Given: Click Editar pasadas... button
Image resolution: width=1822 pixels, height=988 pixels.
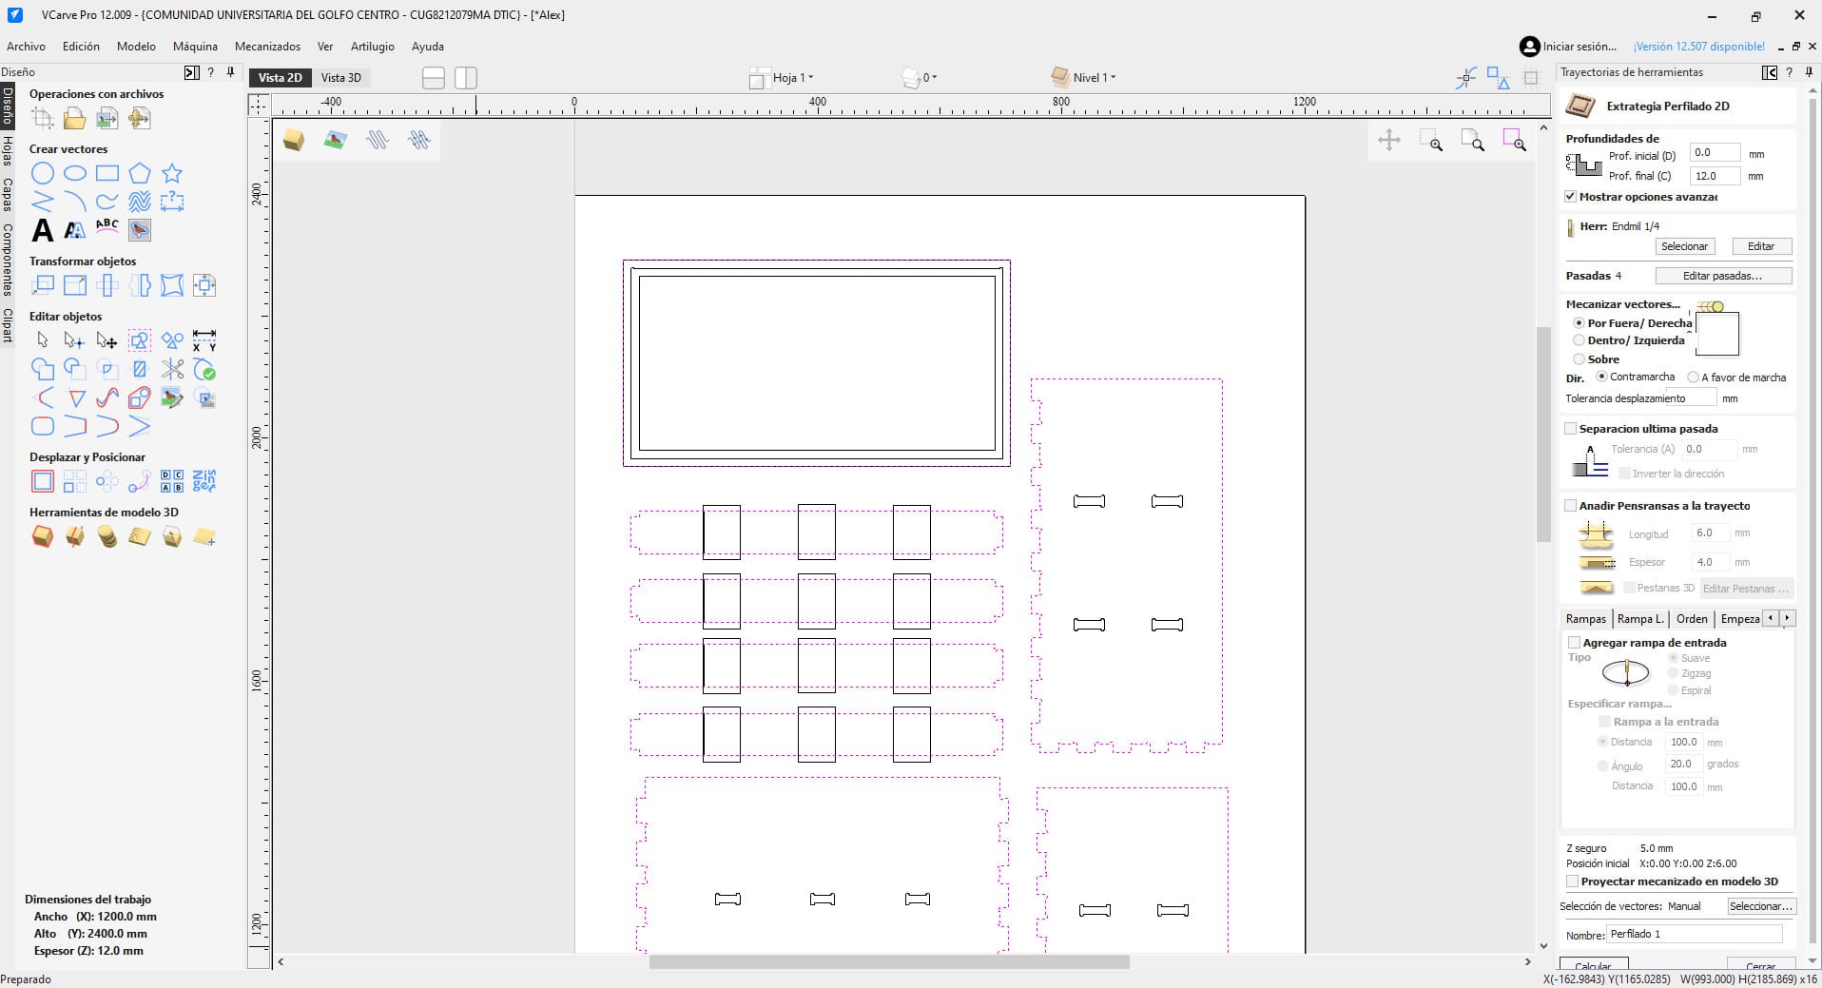Looking at the screenshot, I should click(x=1723, y=276).
